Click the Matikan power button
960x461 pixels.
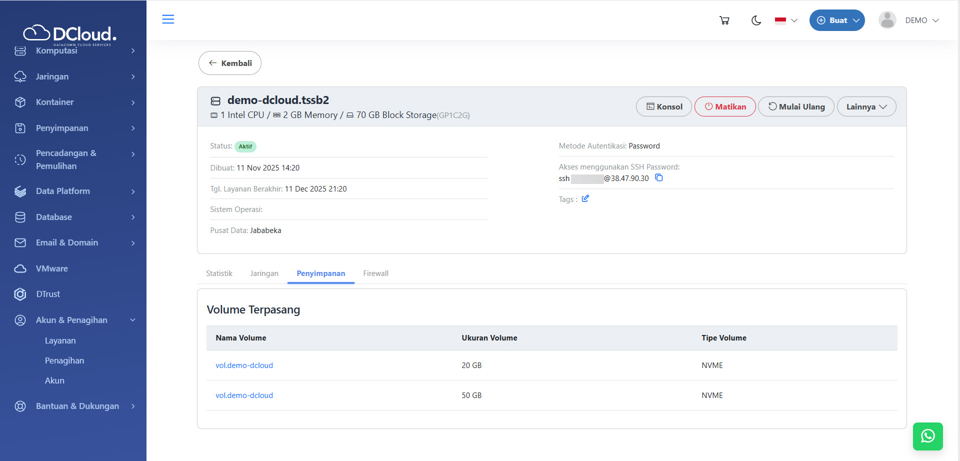pyautogui.click(x=724, y=106)
